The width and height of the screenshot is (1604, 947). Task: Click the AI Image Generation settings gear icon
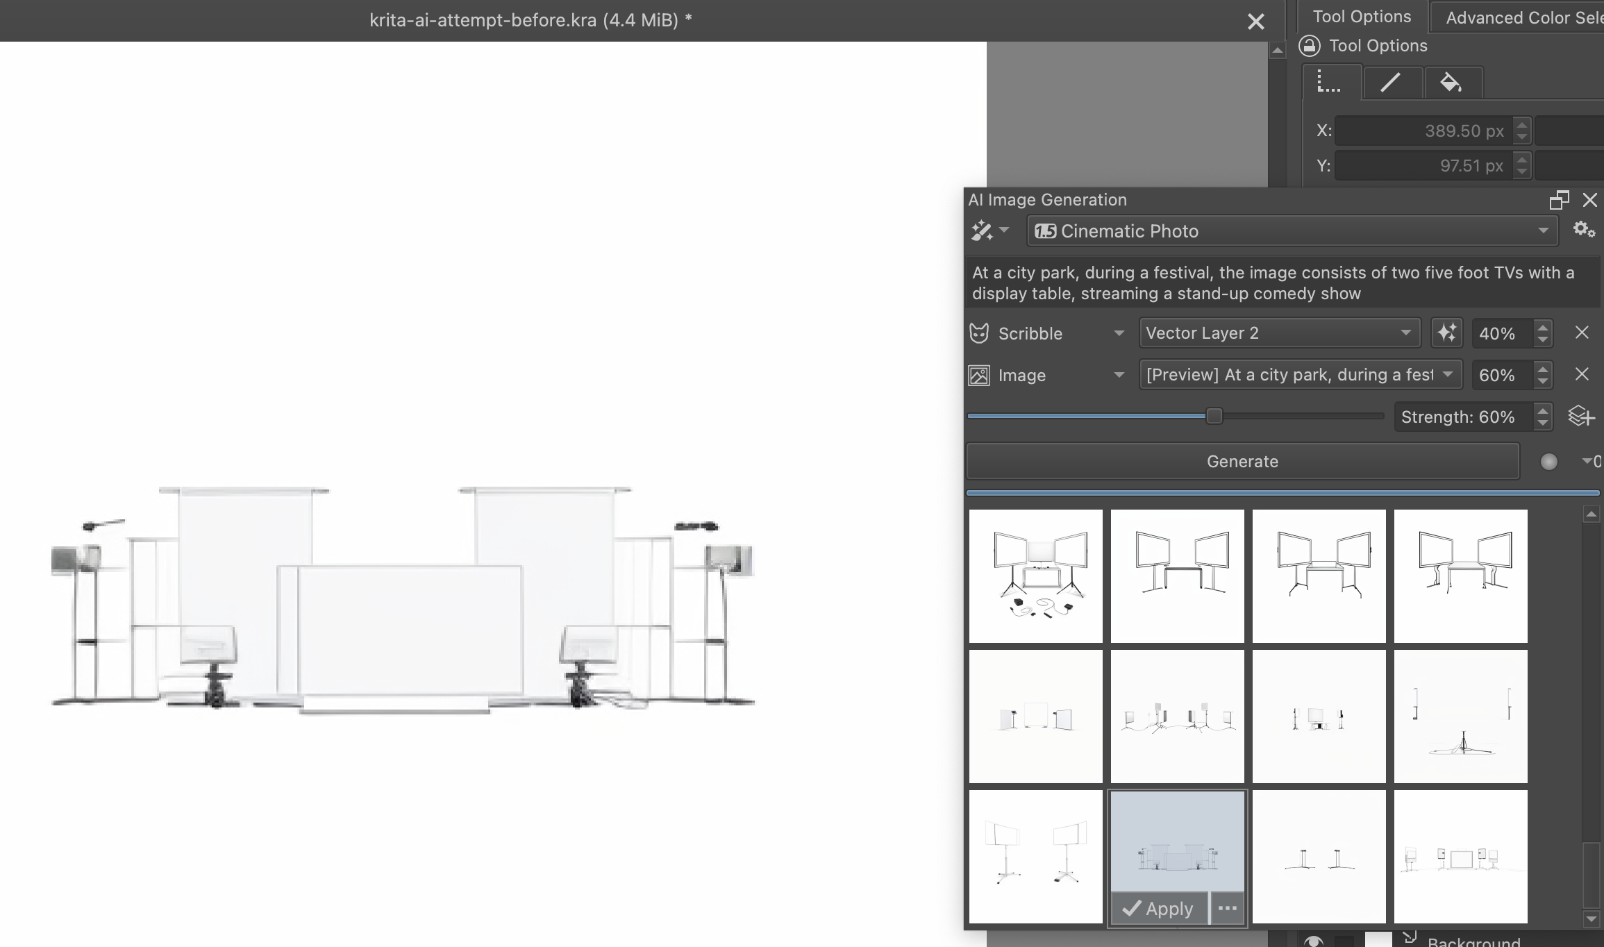click(x=1584, y=230)
